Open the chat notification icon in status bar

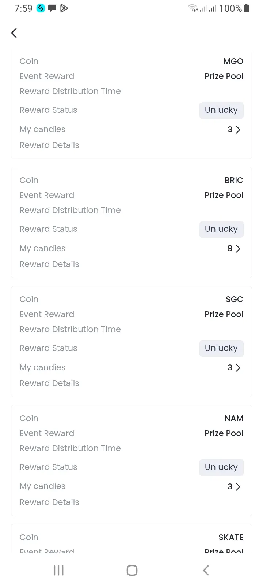click(x=52, y=8)
